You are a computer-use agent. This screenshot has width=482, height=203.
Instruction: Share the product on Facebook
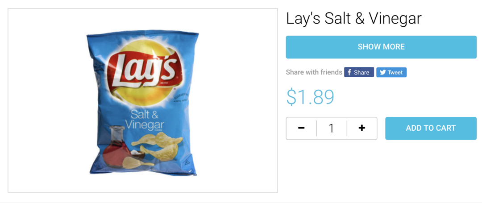(359, 72)
